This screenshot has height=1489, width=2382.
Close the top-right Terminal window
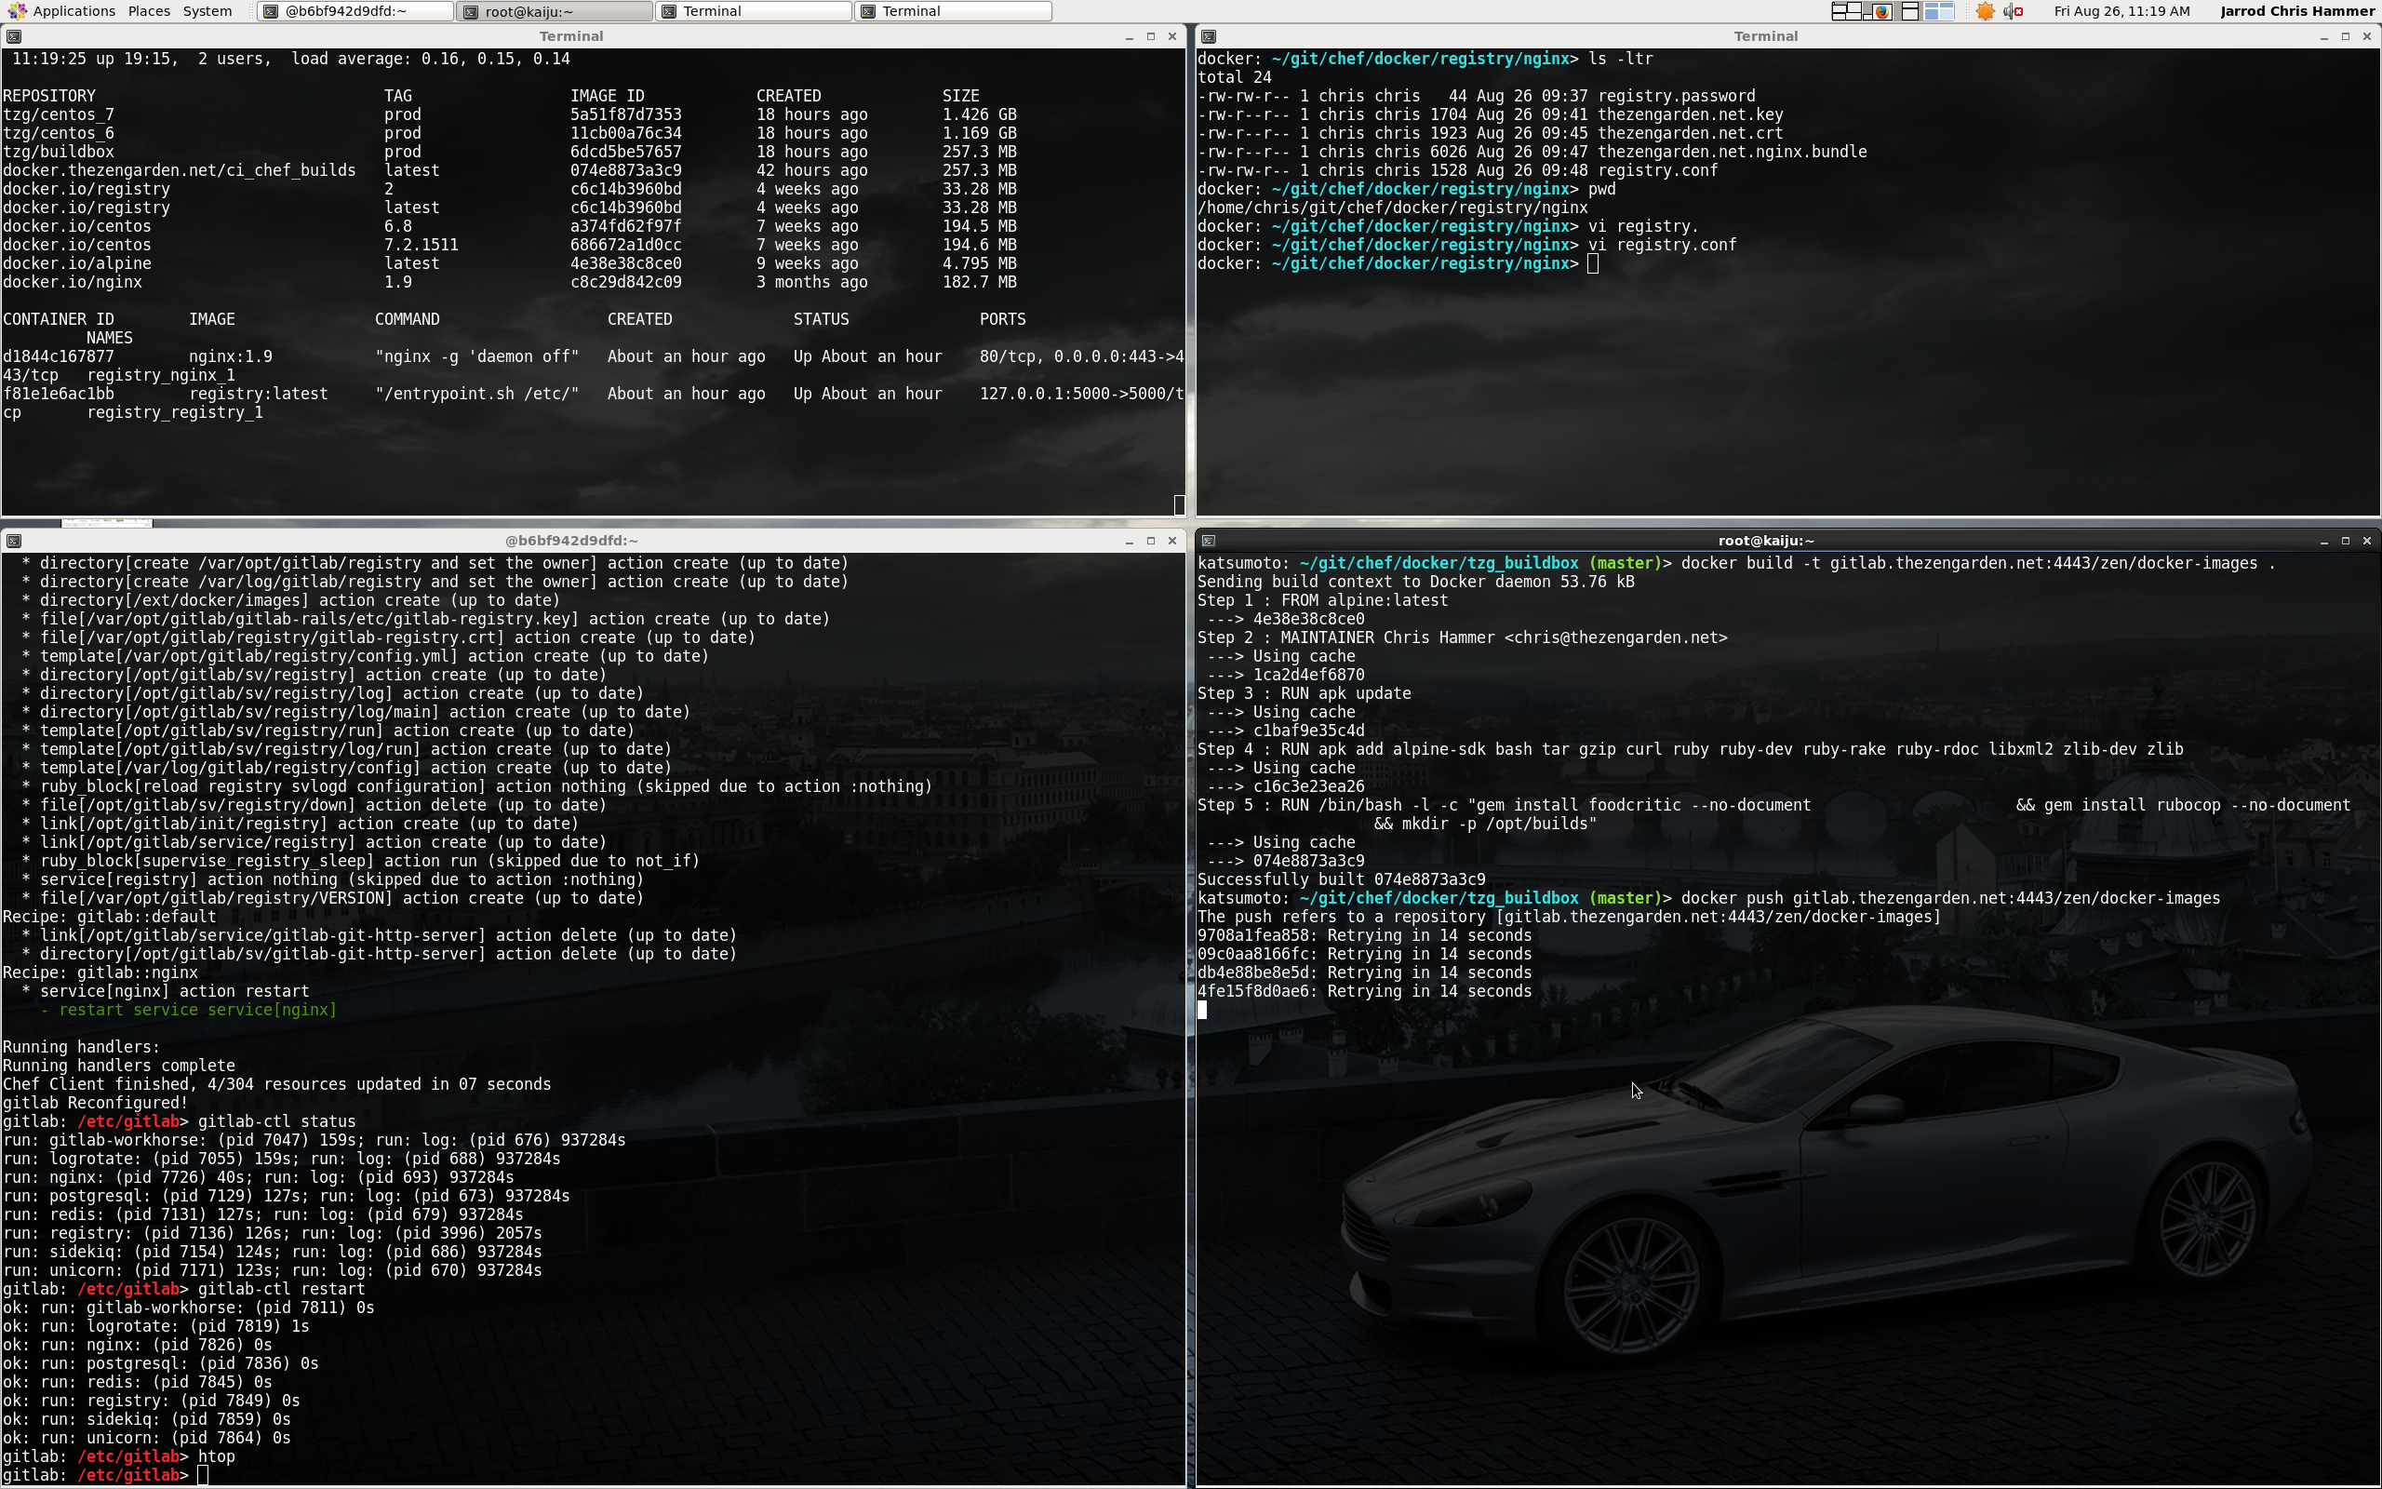click(x=2367, y=36)
